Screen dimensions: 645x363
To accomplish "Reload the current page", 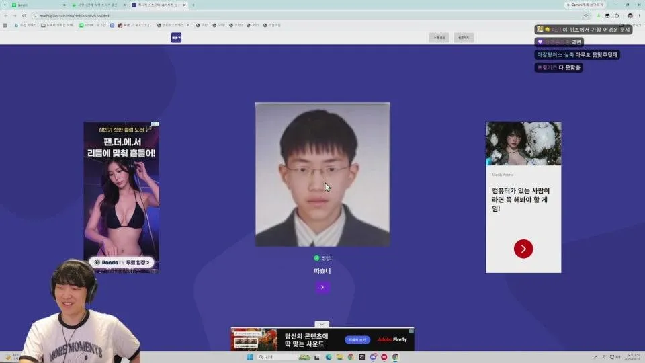I will pos(24,15).
